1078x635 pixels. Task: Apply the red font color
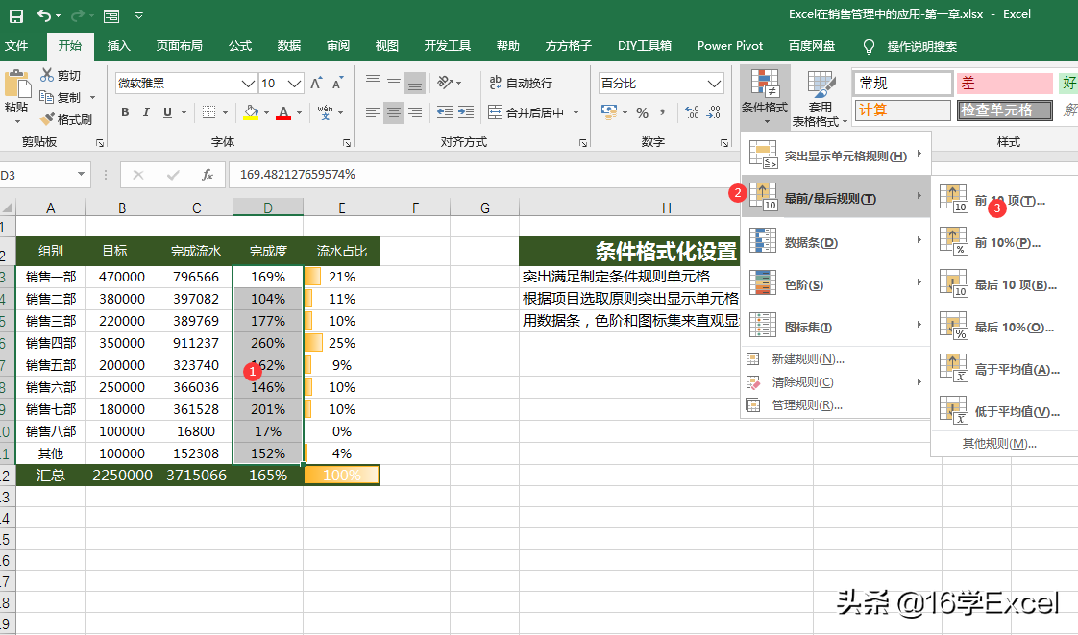(283, 112)
